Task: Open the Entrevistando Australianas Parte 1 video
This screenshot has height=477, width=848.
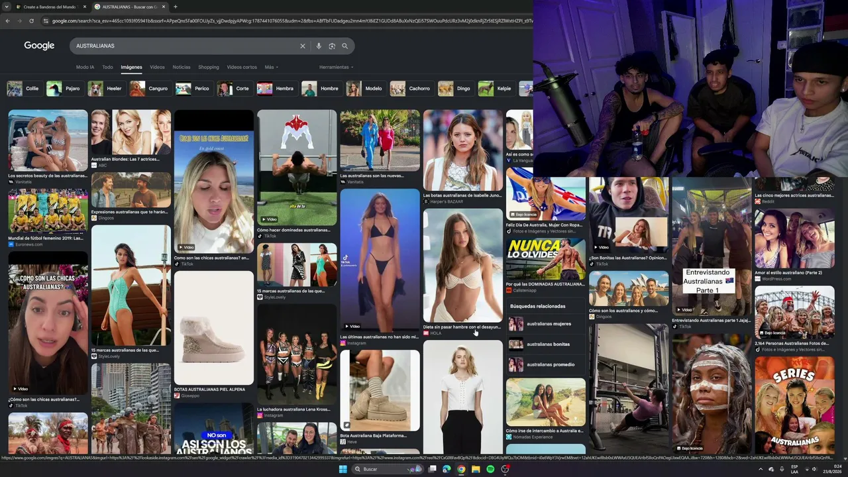Action: click(712, 246)
